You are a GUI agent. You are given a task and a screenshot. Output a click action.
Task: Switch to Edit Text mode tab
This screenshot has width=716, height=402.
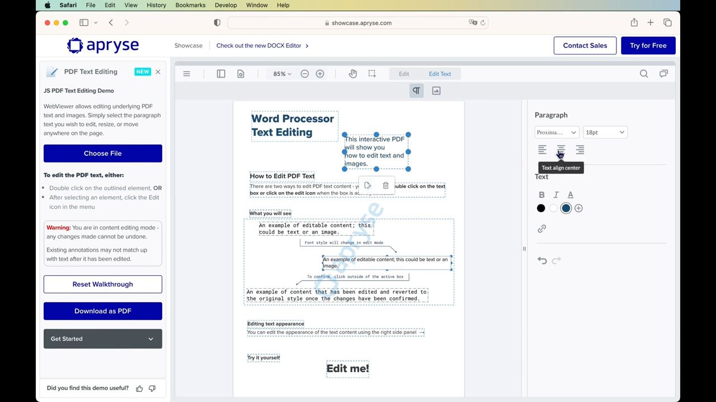pos(440,74)
